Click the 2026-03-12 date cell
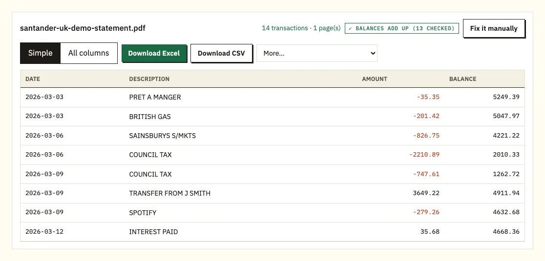This screenshot has width=545, height=261. [x=44, y=232]
